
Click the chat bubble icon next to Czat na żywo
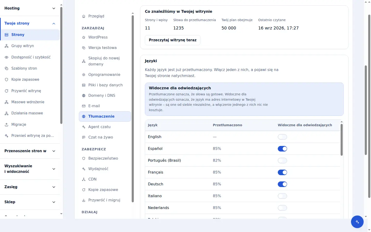click(84, 137)
